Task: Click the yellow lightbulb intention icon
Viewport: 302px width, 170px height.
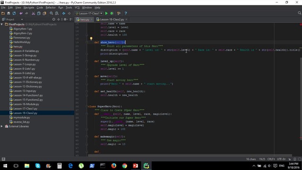Action: (91, 39)
